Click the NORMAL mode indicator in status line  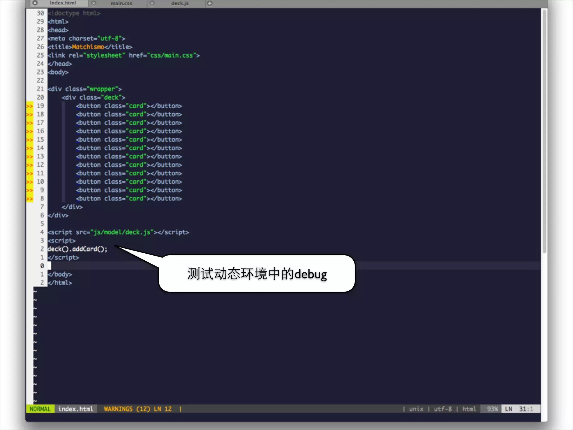click(40, 409)
